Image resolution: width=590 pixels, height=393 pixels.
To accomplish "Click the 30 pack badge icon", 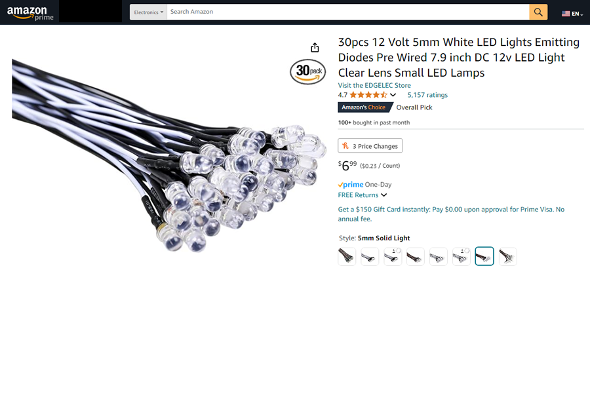I will 308,71.
